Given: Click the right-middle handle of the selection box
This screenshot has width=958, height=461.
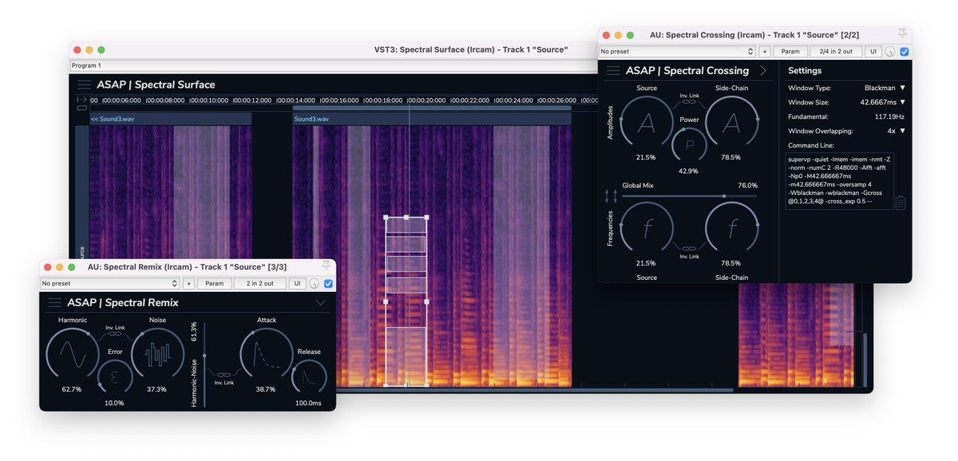Looking at the screenshot, I should point(426,301).
